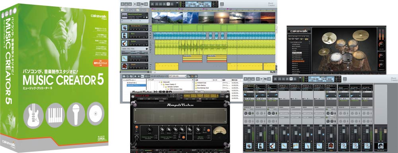Select the Bass track guitar icon

[124, 35]
